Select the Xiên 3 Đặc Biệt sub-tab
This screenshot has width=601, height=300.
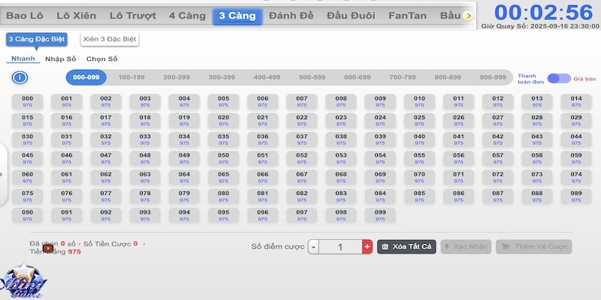(x=110, y=39)
